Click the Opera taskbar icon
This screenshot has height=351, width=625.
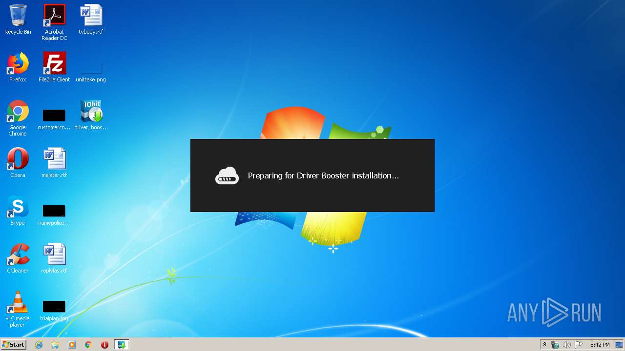click(104, 345)
